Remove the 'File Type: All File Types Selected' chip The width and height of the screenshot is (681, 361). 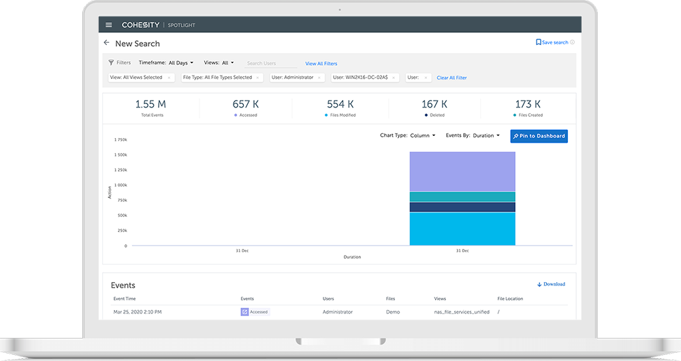[x=257, y=78]
